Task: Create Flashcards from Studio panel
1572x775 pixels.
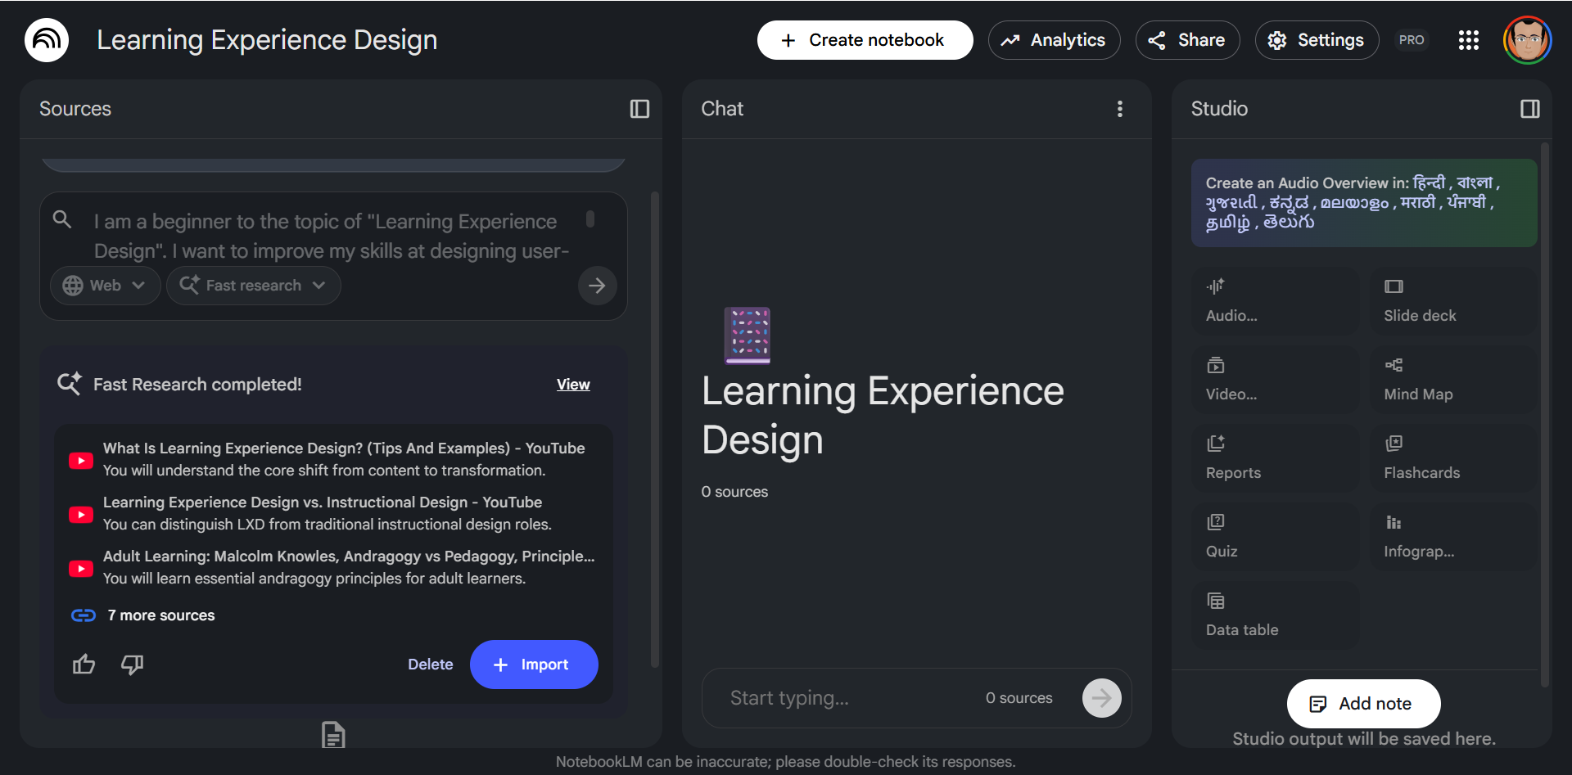Action: pos(1455,457)
